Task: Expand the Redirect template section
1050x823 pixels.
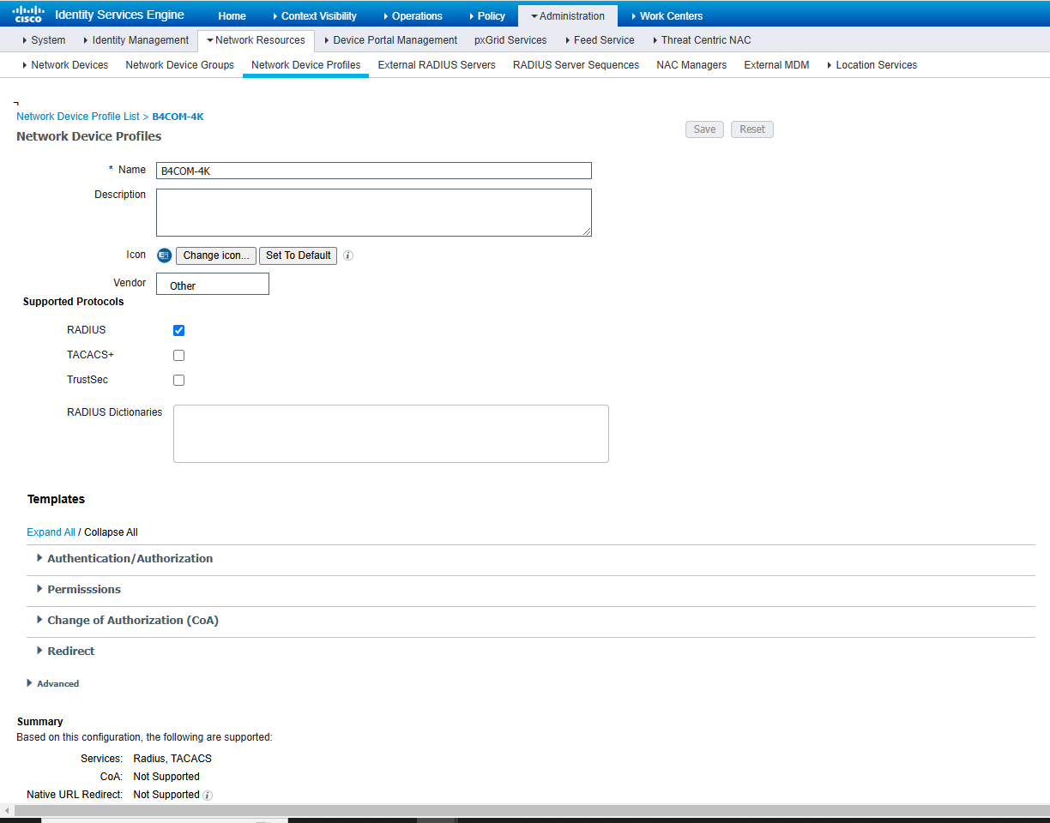Action: point(70,651)
